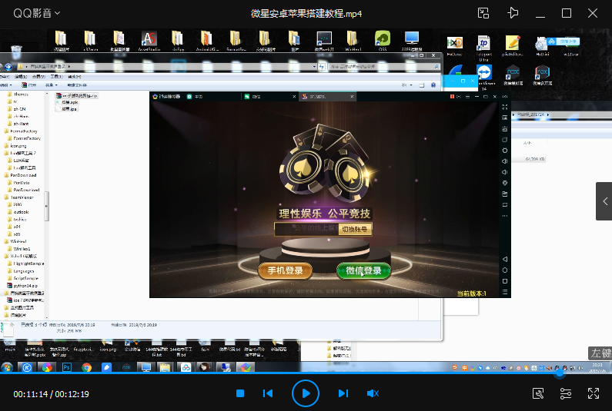The image size is (612, 411).
Task: Click the green 微信登录 button
Action: click(363, 271)
